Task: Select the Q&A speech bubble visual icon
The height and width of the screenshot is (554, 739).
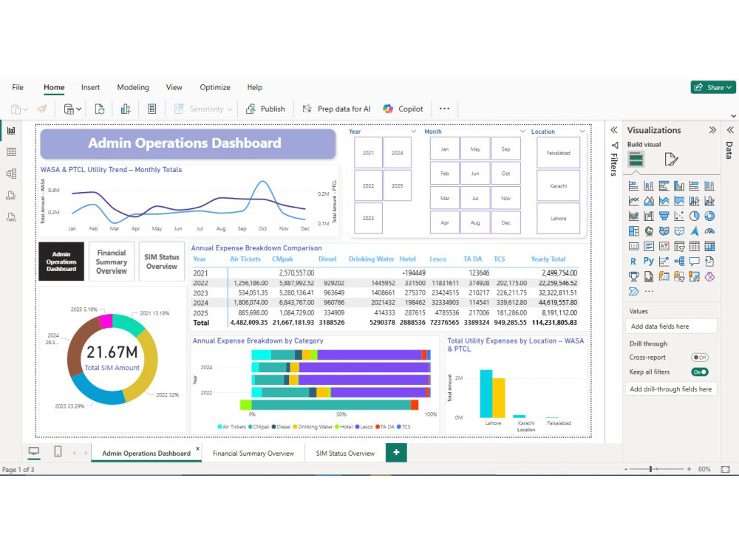Action: coord(694,261)
